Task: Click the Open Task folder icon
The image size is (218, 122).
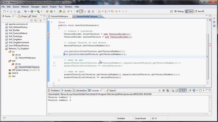Action: (x=64, y=11)
